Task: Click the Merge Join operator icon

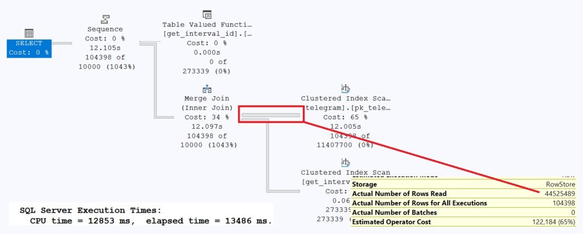Action: [207, 89]
